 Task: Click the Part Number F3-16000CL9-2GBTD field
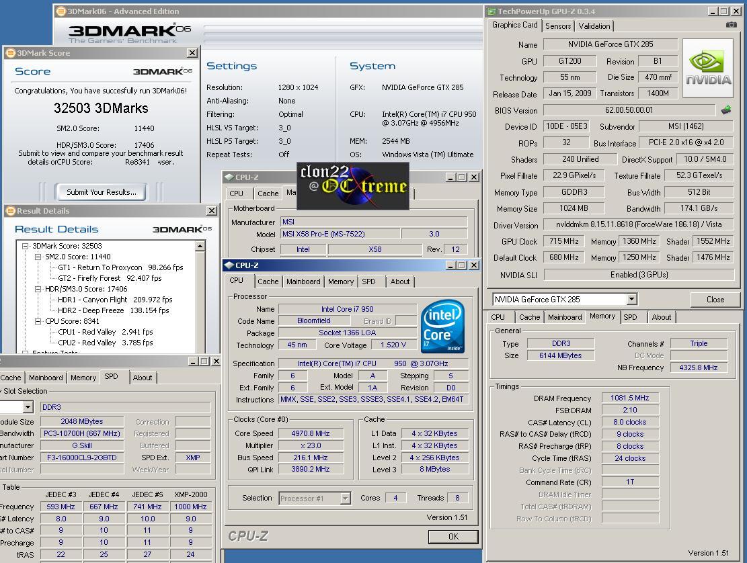click(x=81, y=458)
